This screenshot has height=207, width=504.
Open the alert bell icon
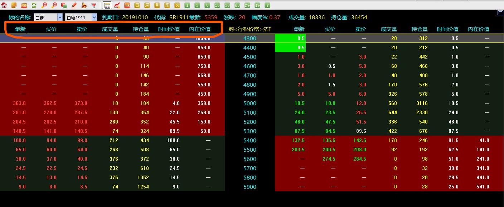pos(84,5)
